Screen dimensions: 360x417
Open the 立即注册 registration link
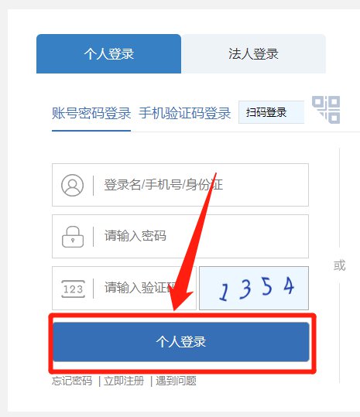point(124,381)
